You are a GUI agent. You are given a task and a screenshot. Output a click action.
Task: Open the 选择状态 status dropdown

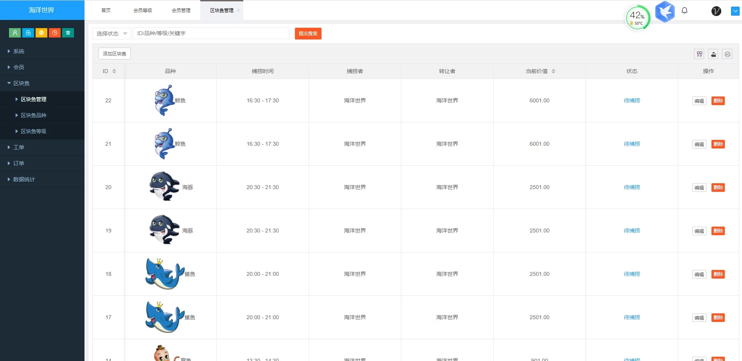pyautogui.click(x=112, y=34)
